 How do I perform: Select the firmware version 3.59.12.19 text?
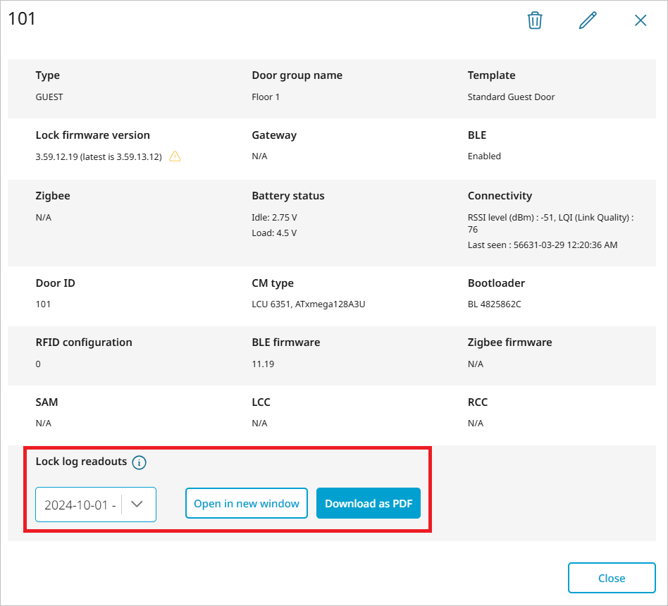point(99,156)
